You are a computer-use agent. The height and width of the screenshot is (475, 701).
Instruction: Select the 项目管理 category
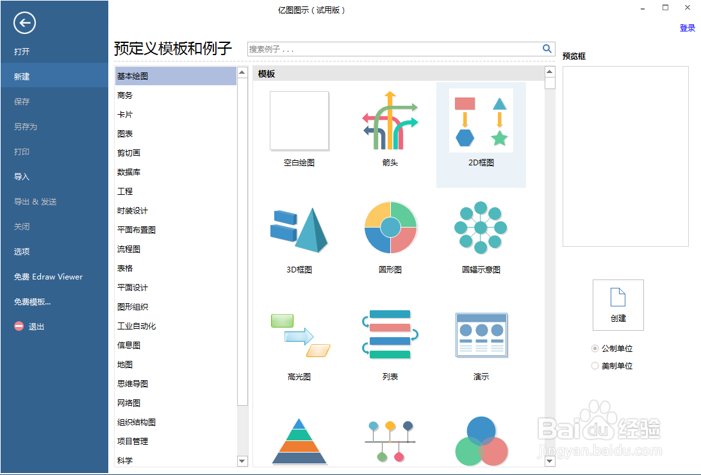coord(176,442)
